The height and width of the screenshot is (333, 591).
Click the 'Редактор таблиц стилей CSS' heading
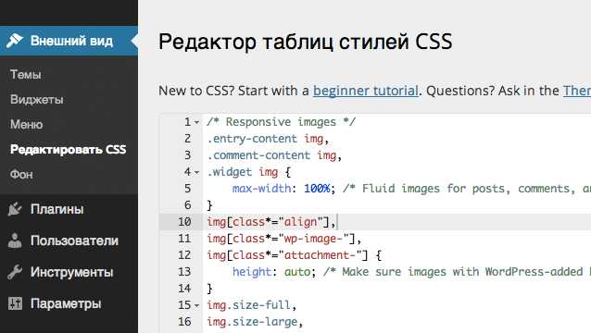[306, 41]
